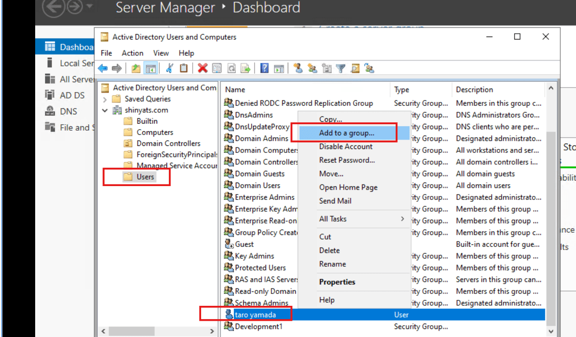The image size is (576, 337).
Task: Sort the list by the Name column
Action: (306, 90)
